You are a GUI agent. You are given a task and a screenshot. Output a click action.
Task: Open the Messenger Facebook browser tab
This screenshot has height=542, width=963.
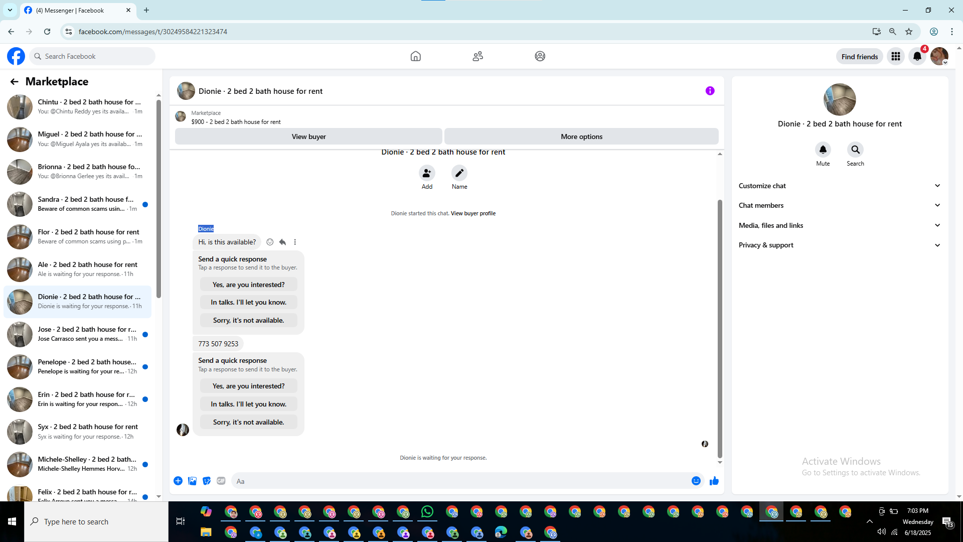tap(78, 10)
